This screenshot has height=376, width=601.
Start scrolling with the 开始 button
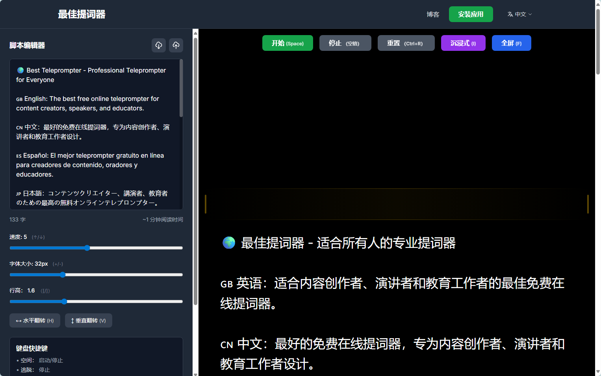pos(288,43)
